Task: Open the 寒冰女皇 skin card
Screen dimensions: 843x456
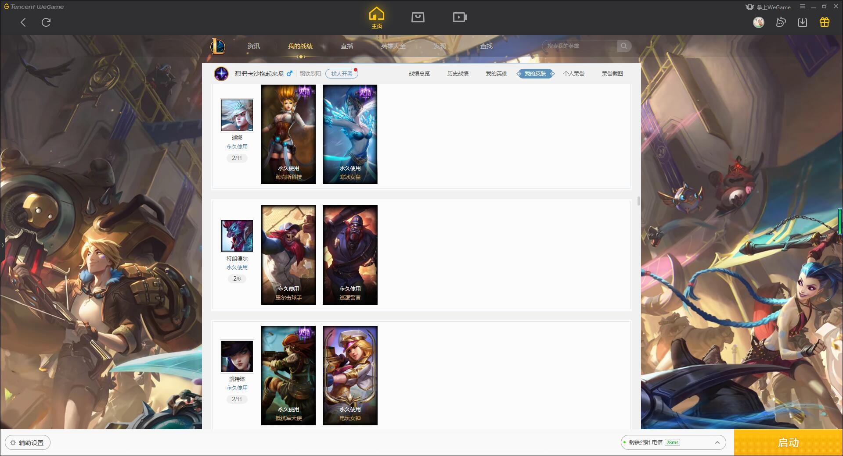Action: [350, 134]
